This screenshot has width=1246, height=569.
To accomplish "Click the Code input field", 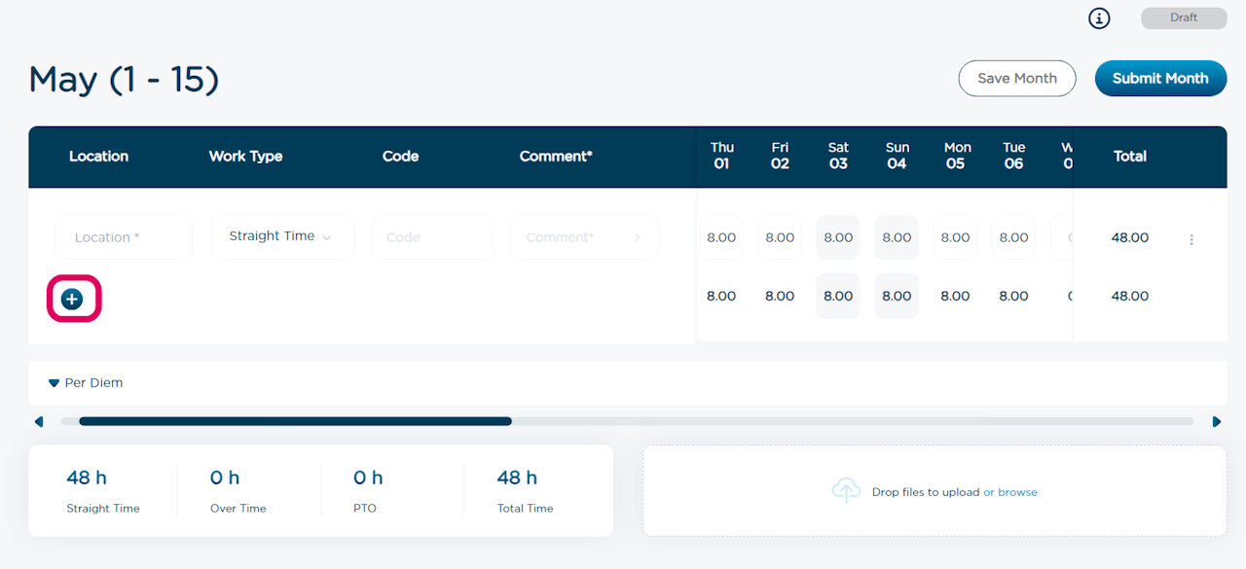I will pyautogui.click(x=432, y=236).
